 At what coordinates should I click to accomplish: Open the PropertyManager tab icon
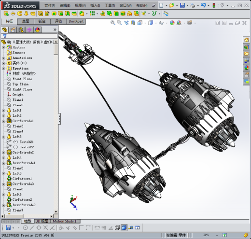pos(13,30)
